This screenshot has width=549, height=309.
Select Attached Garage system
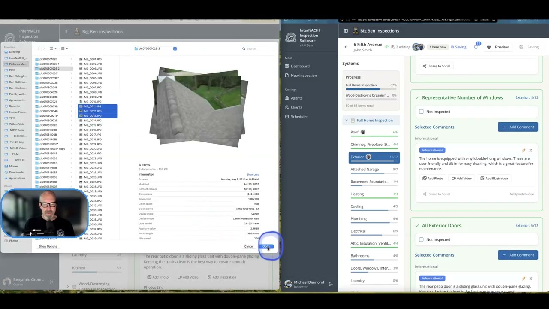coord(374,170)
